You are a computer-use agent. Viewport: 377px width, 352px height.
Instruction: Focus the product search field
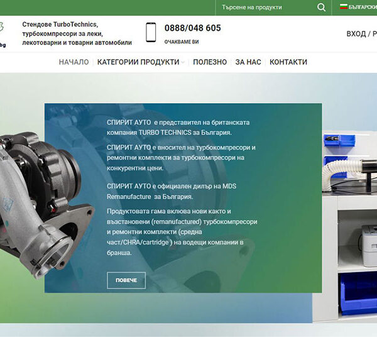pyautogui.click(x=264, y=8)
